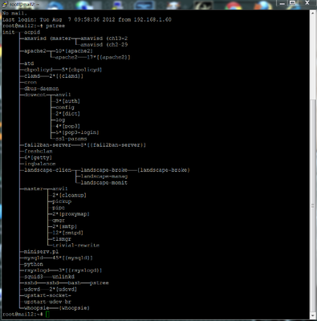
Task: Click the '3*[{rsyslogd}]' entry
Action: click(x=80, y=270)
